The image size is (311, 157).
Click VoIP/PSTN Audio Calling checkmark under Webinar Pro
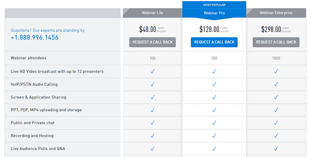(214, 84)
